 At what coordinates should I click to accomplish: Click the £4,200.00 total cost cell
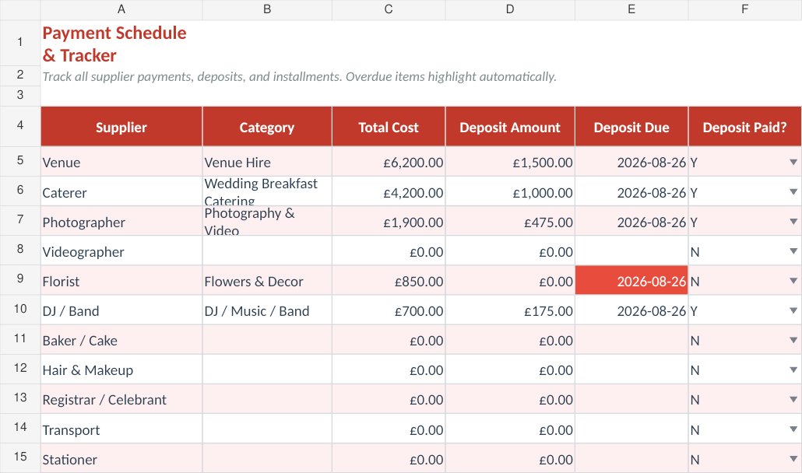pos(389,191)
